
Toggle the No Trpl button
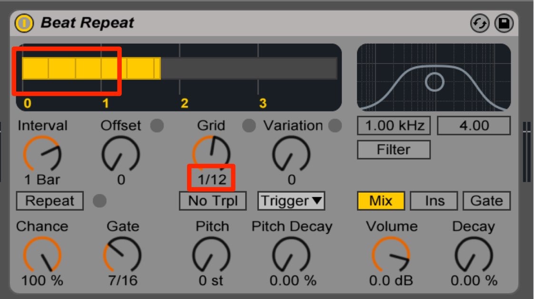pyautogui.click(x=213, y=201)
